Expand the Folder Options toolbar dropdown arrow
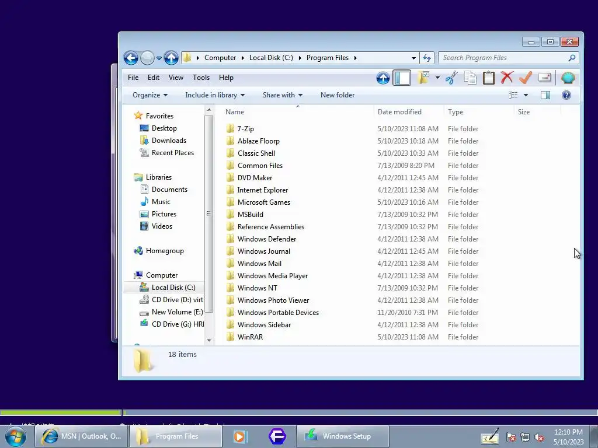 (437, 78)
